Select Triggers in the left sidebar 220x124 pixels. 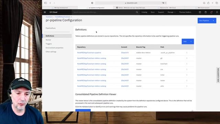(x=49, y=44)
